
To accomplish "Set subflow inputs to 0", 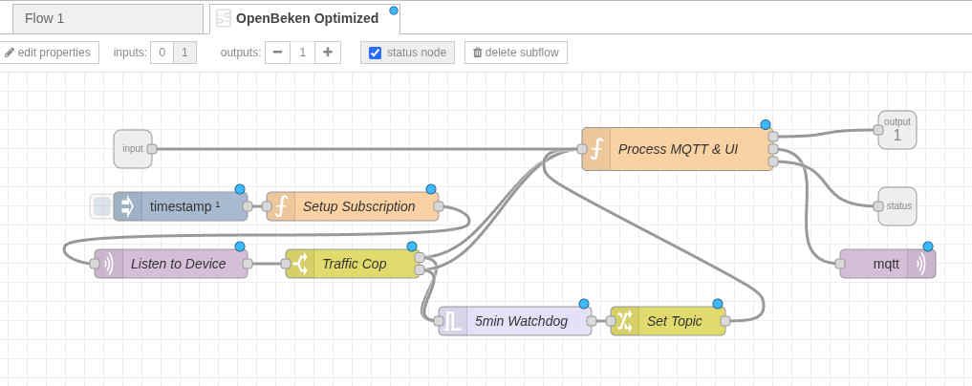I will [x=162, y=53].
